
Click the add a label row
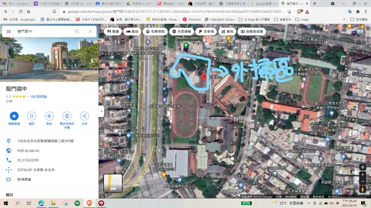coord(49,179)
